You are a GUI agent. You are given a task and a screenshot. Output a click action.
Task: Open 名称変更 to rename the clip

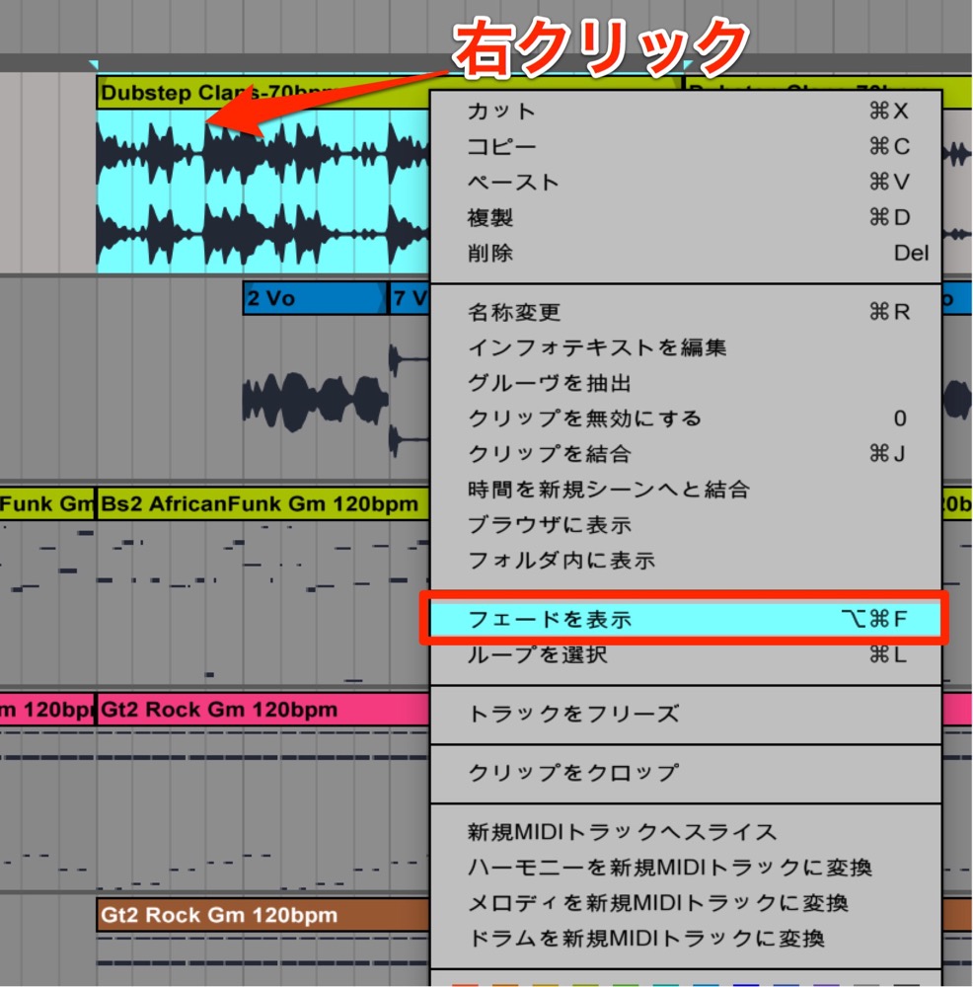(686, 312)
